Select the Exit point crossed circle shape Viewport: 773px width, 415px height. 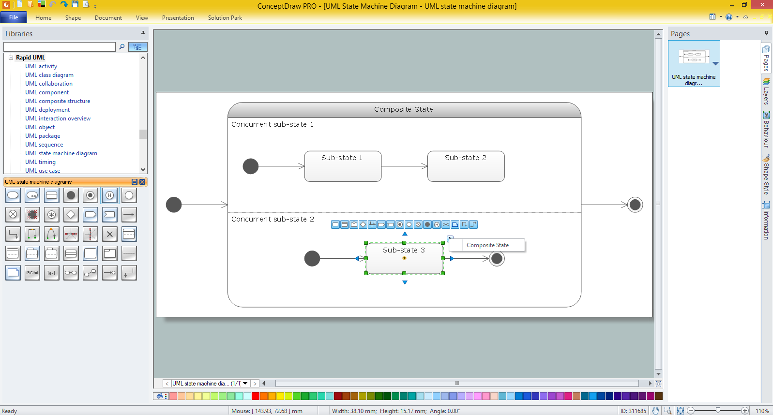coord(13,215)
